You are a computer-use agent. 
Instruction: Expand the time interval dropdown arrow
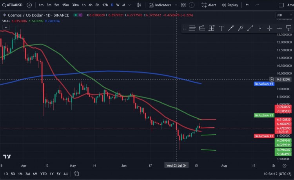coord(129,5)
